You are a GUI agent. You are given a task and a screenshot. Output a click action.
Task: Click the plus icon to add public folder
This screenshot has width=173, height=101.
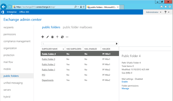(x=43, y=37)
